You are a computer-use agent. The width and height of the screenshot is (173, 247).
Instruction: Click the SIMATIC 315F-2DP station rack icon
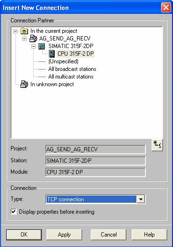point(42,46)
